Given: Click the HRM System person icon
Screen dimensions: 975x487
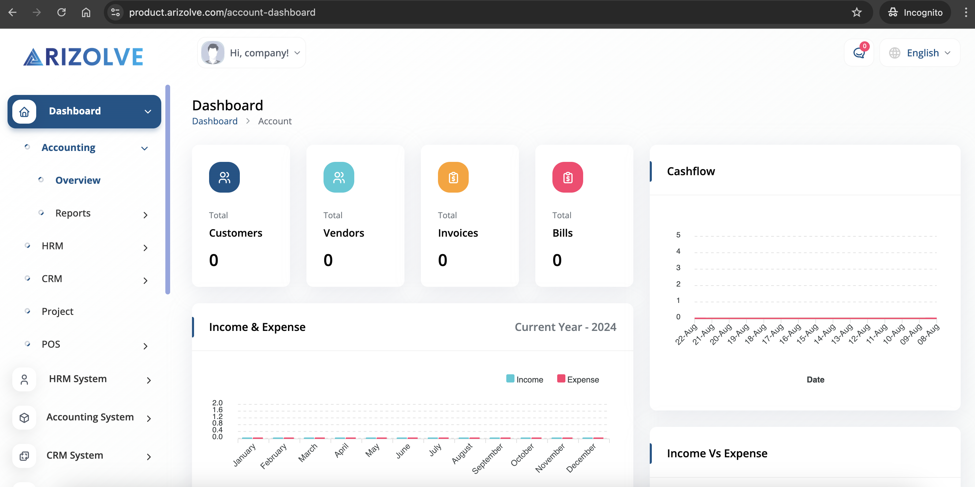Looking at the screenshot, I should 24,379.
